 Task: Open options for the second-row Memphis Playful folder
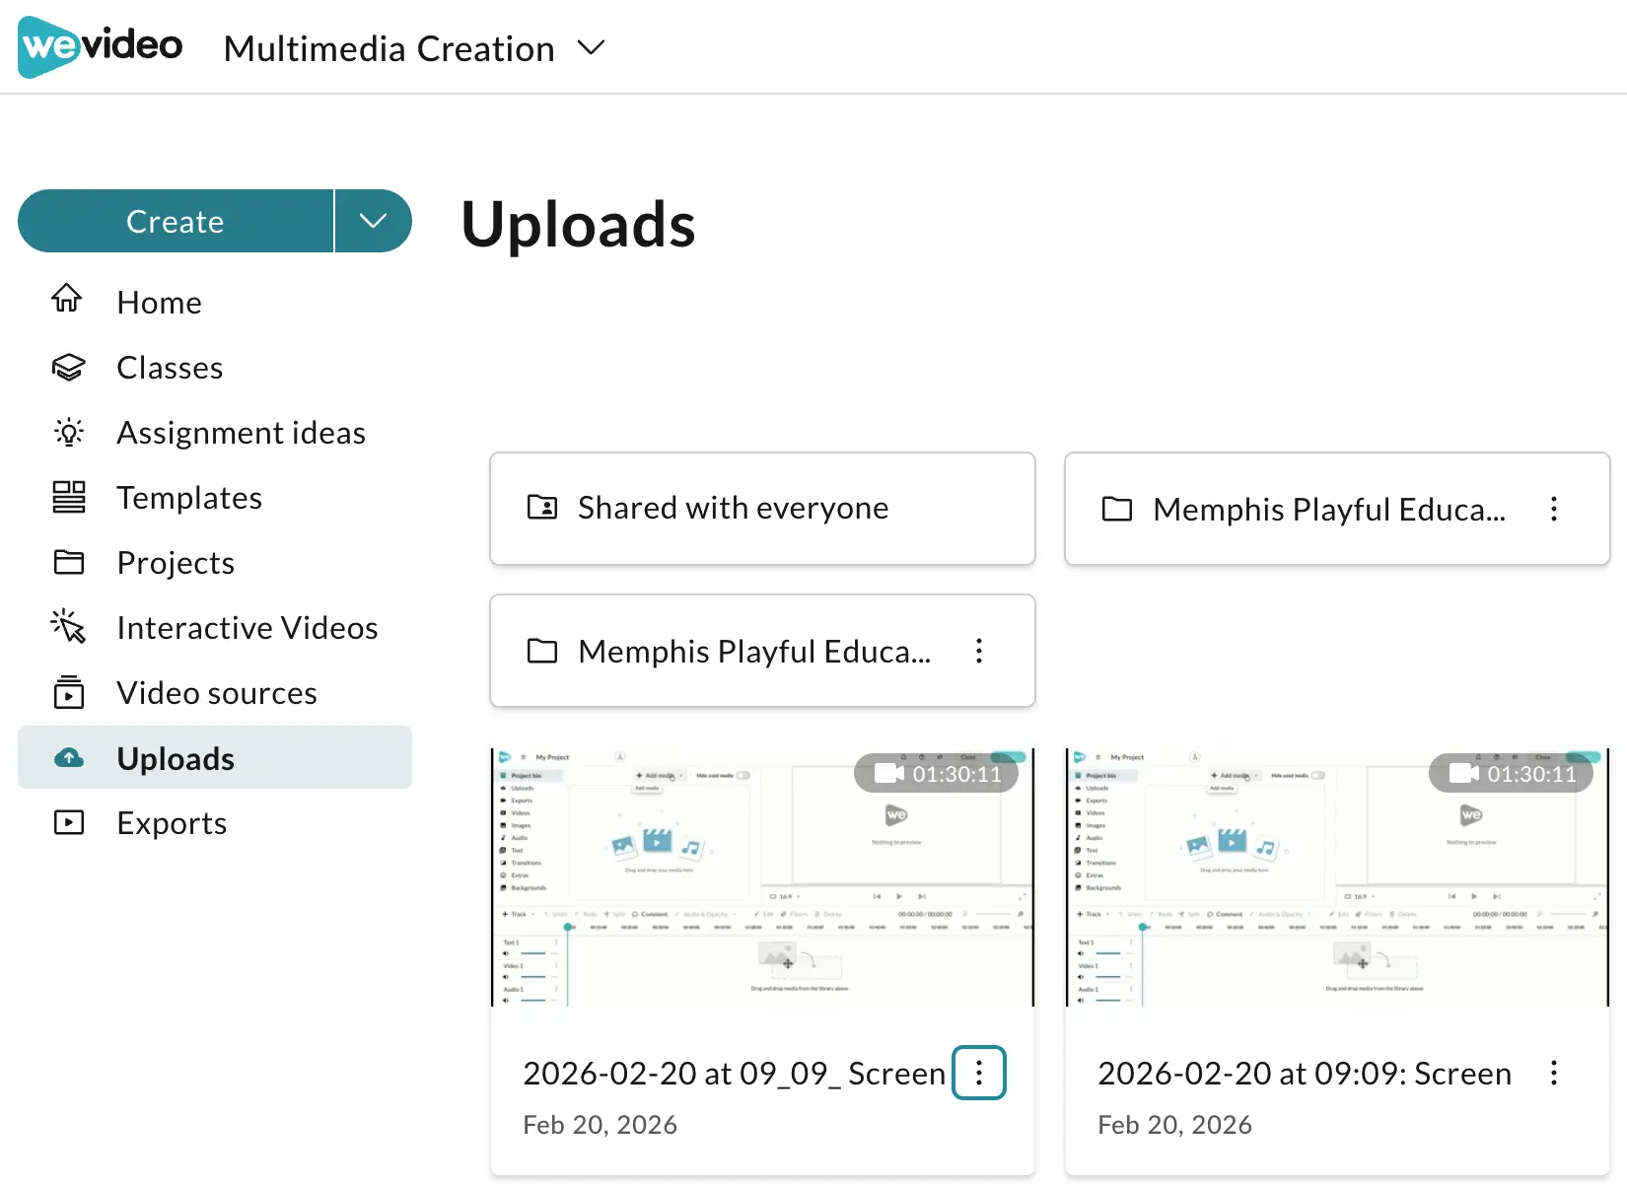(x=979, y=651)
